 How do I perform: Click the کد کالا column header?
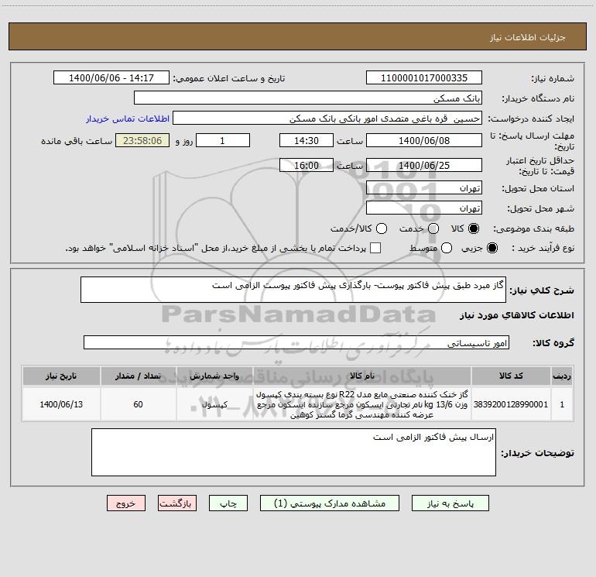point(511,376)
